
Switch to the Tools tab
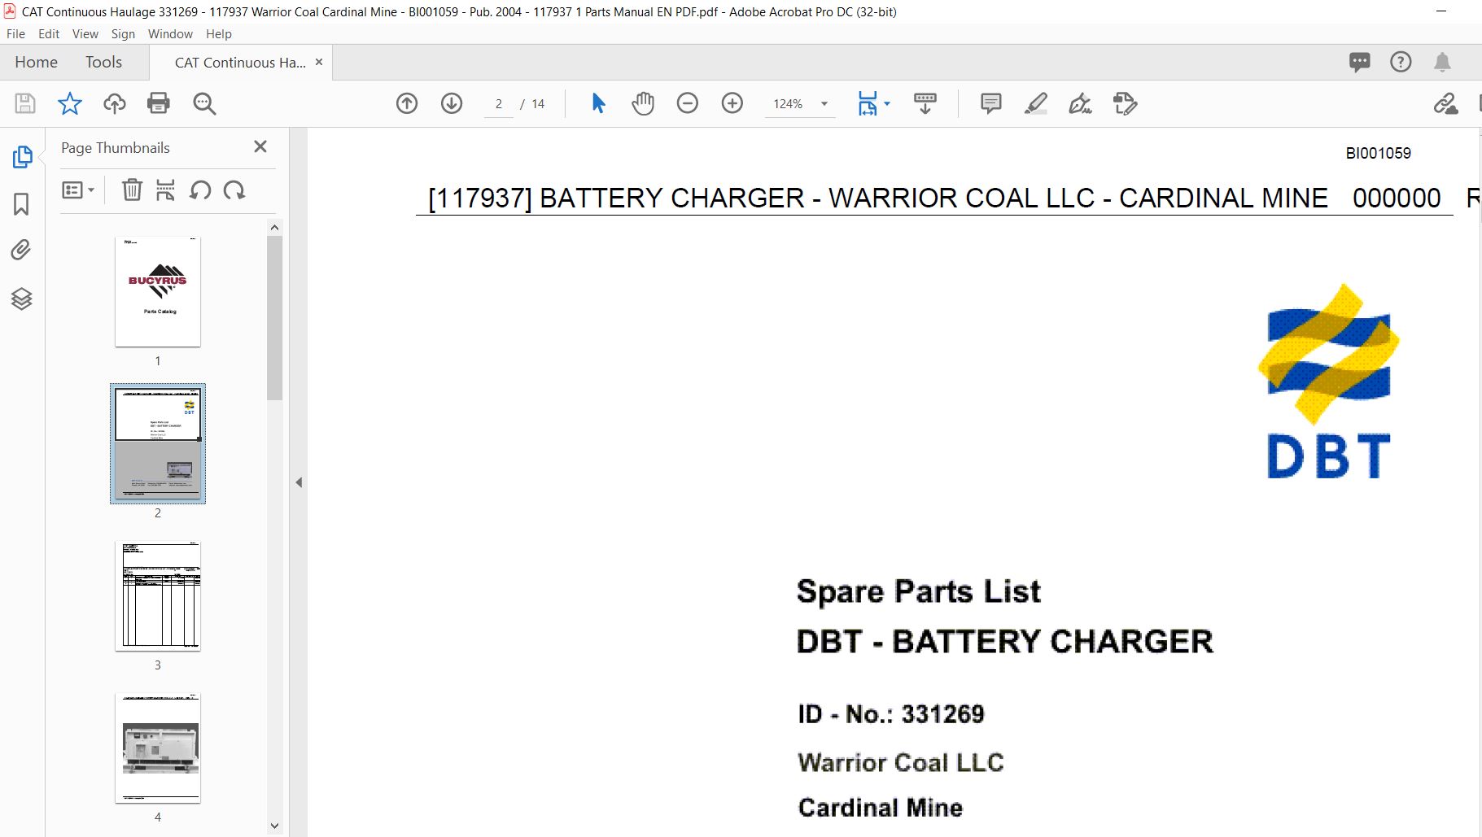(x=103, y=62)
